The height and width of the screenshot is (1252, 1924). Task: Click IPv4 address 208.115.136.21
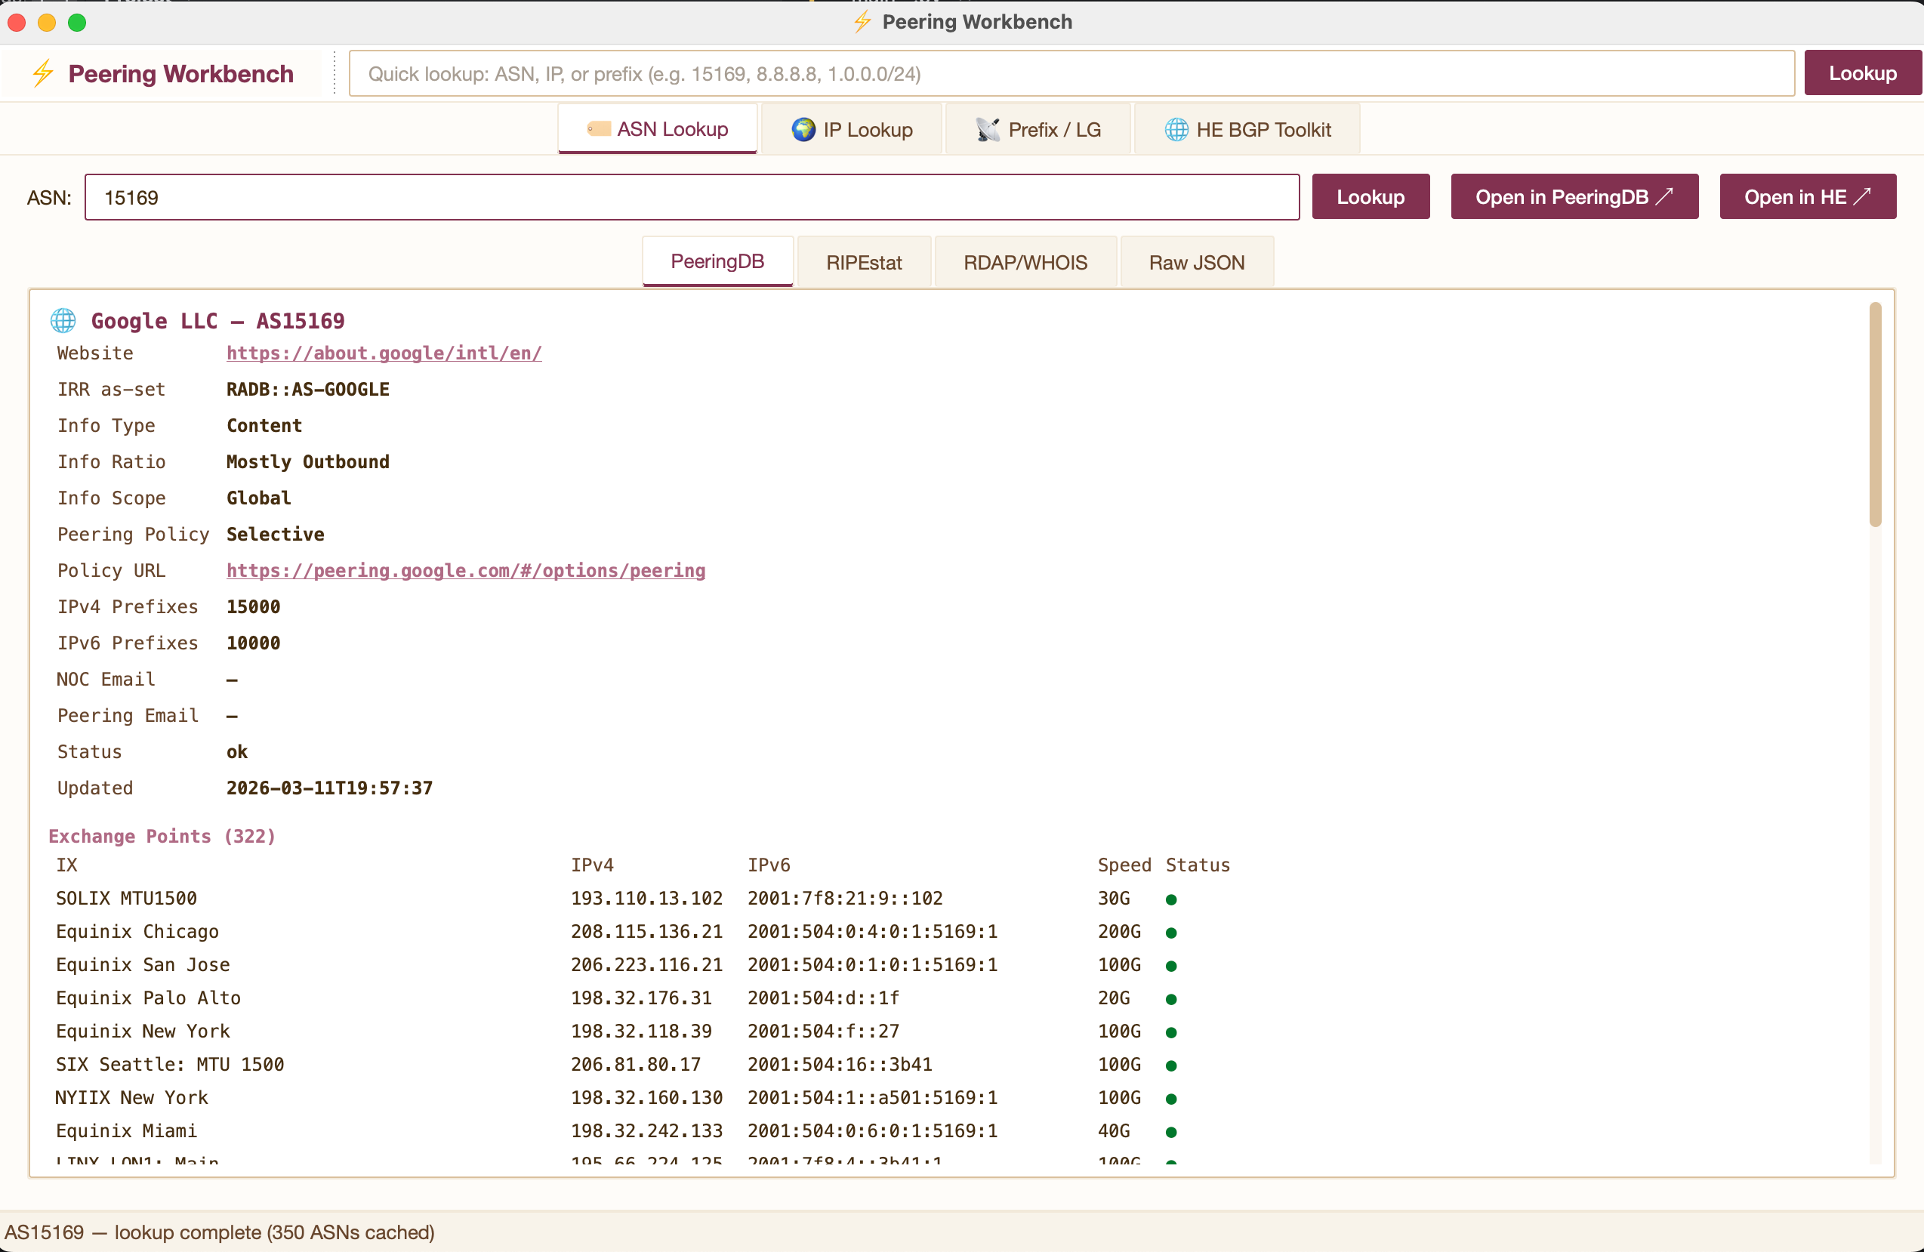pyautogui.click(x=646, y=932)
